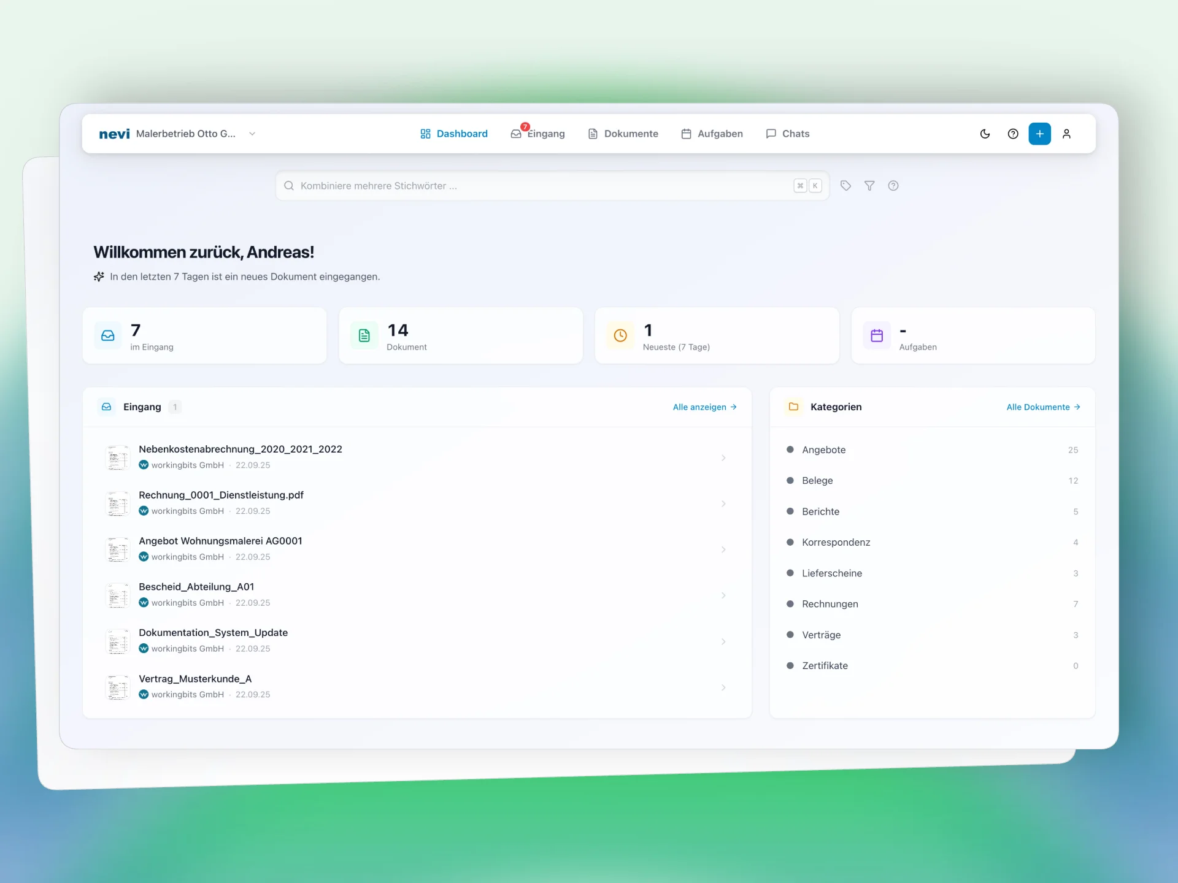
Task: Click the Alle Dokumente link
Action: point(1043,407)
